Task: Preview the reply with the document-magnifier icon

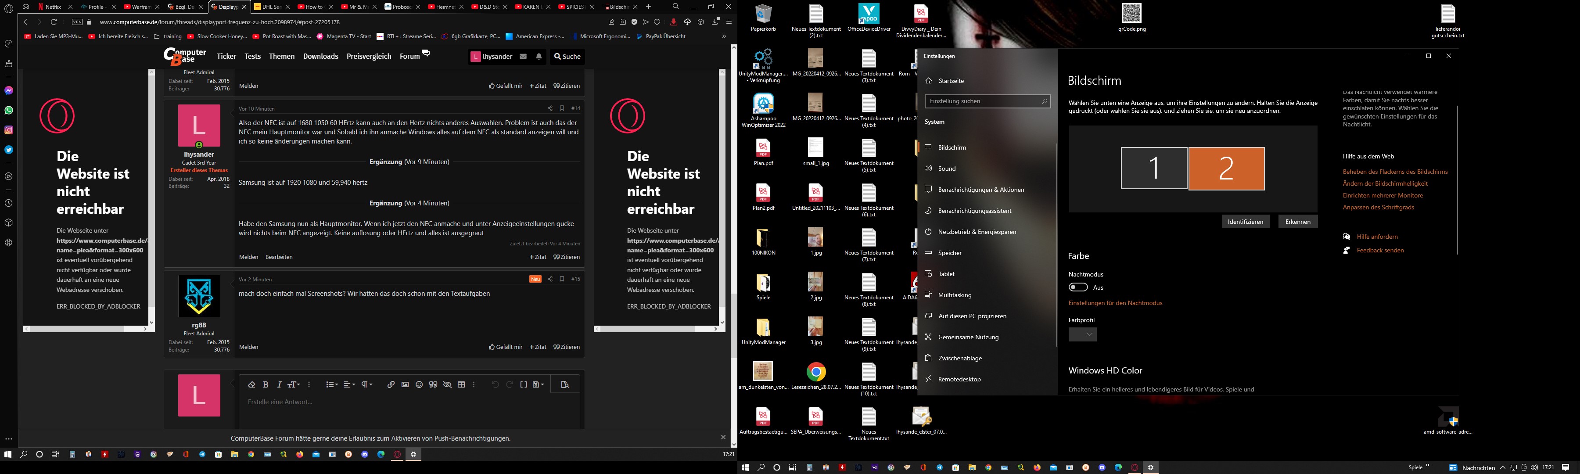Action: pos(565,384)
